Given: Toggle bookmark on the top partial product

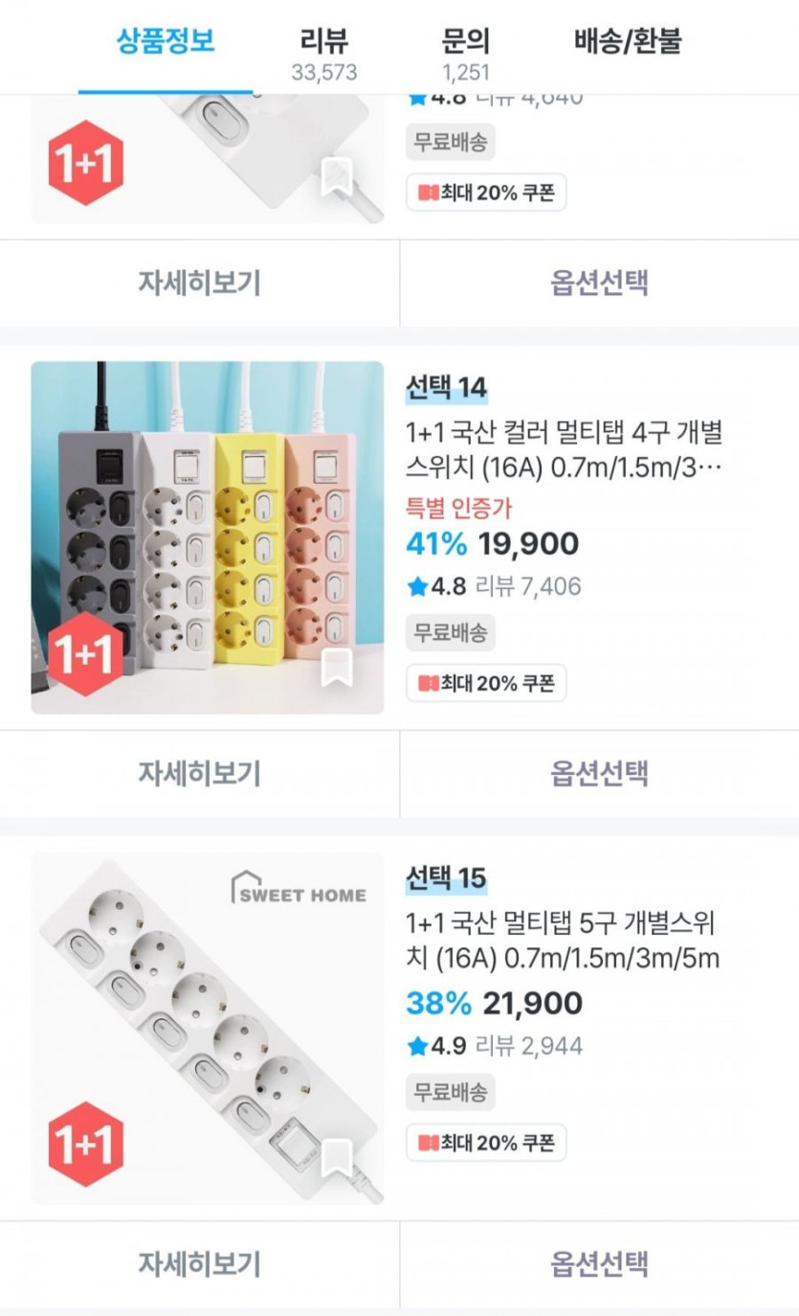Looking at the screenshot, I should pos(336,178).
